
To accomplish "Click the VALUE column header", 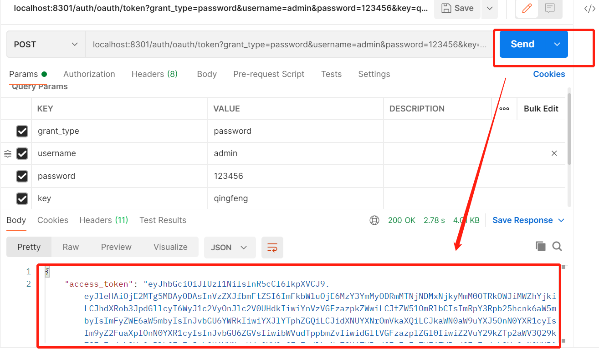I will click(x=227, y=109).
